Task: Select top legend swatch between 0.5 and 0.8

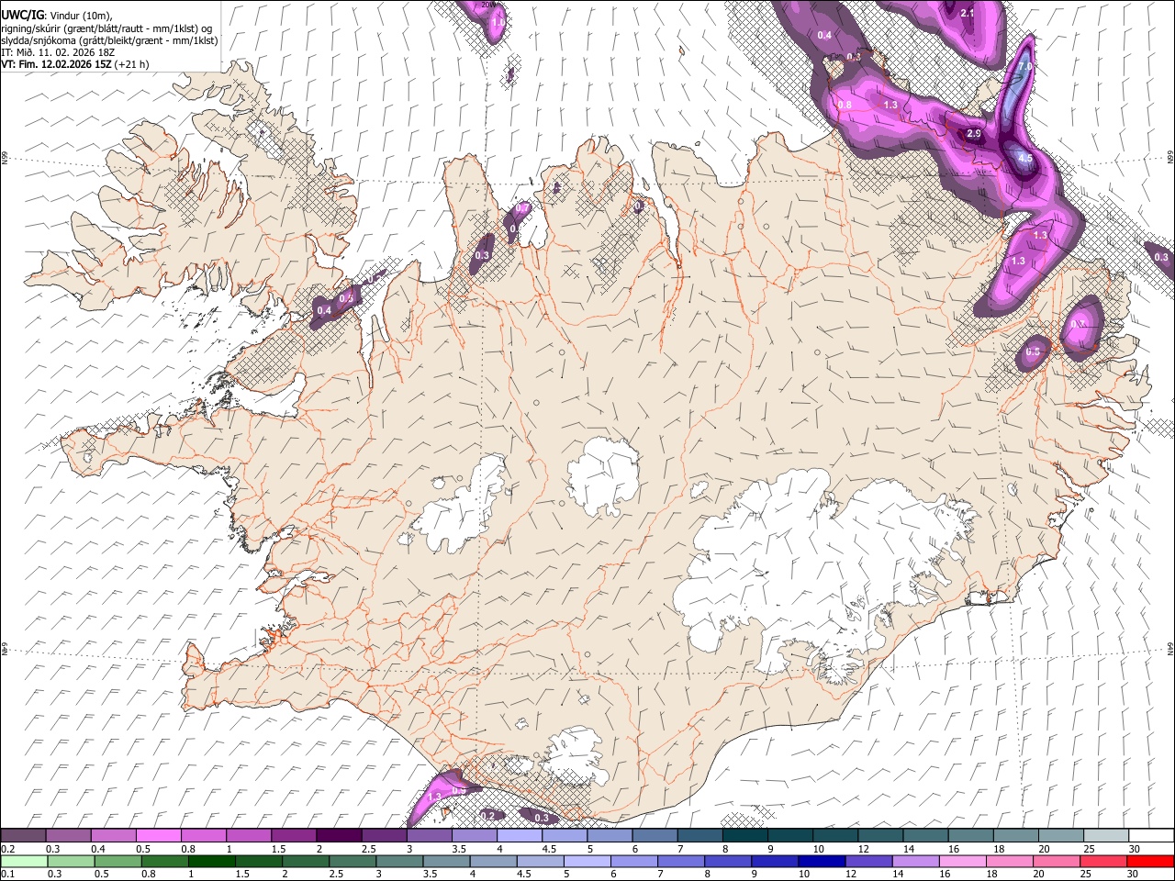Action: click(x=158, y=835)
